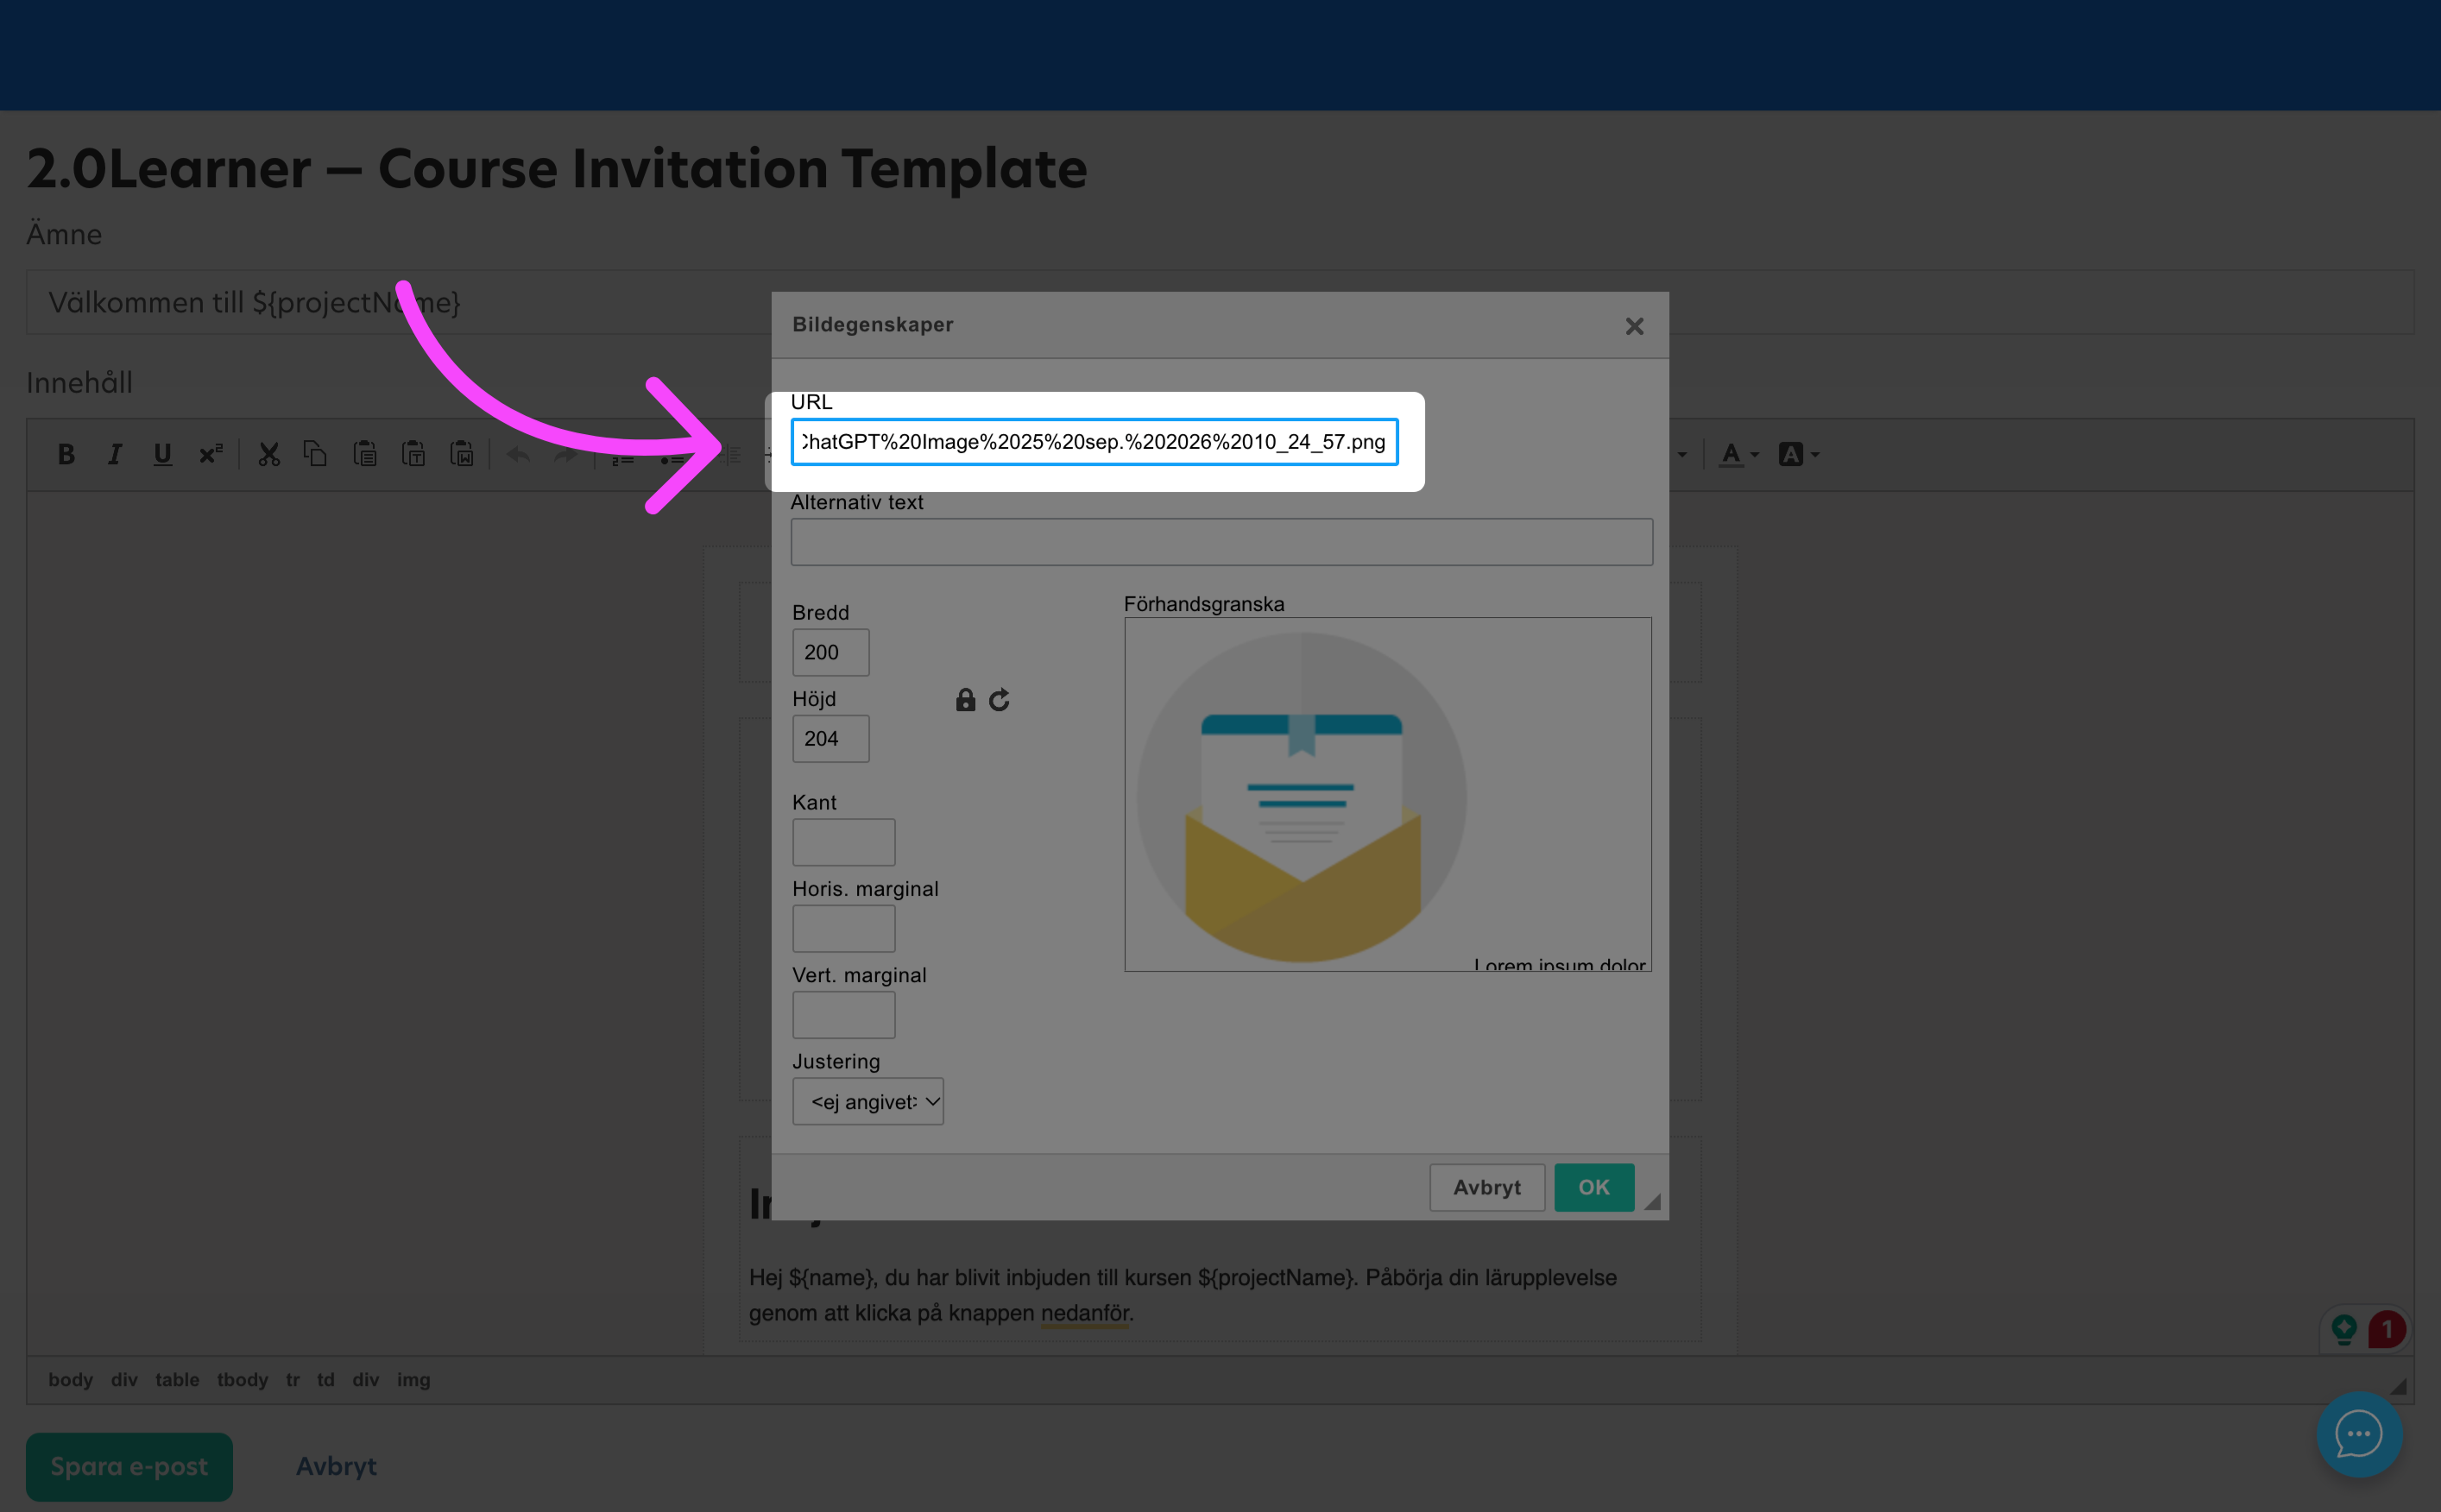Image resolution: width=2441 pixels, height=1512 pixels.
Task: Paste as plain text icon
Action: 413,455
